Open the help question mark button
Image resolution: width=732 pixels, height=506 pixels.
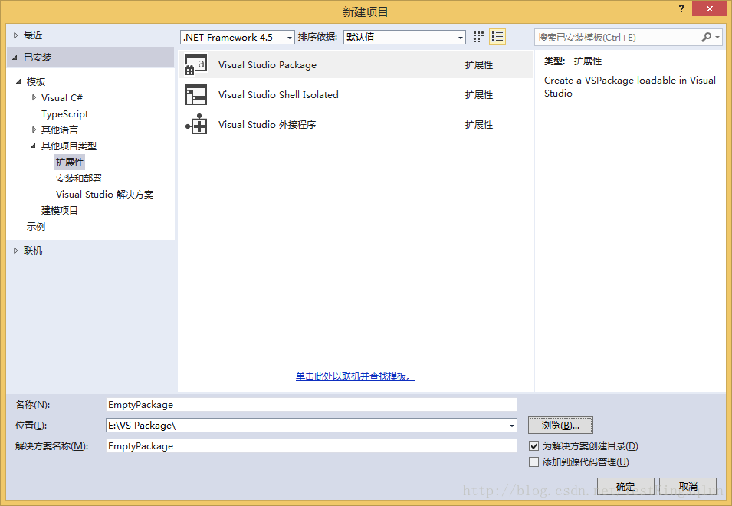click(x=681, y=8)
